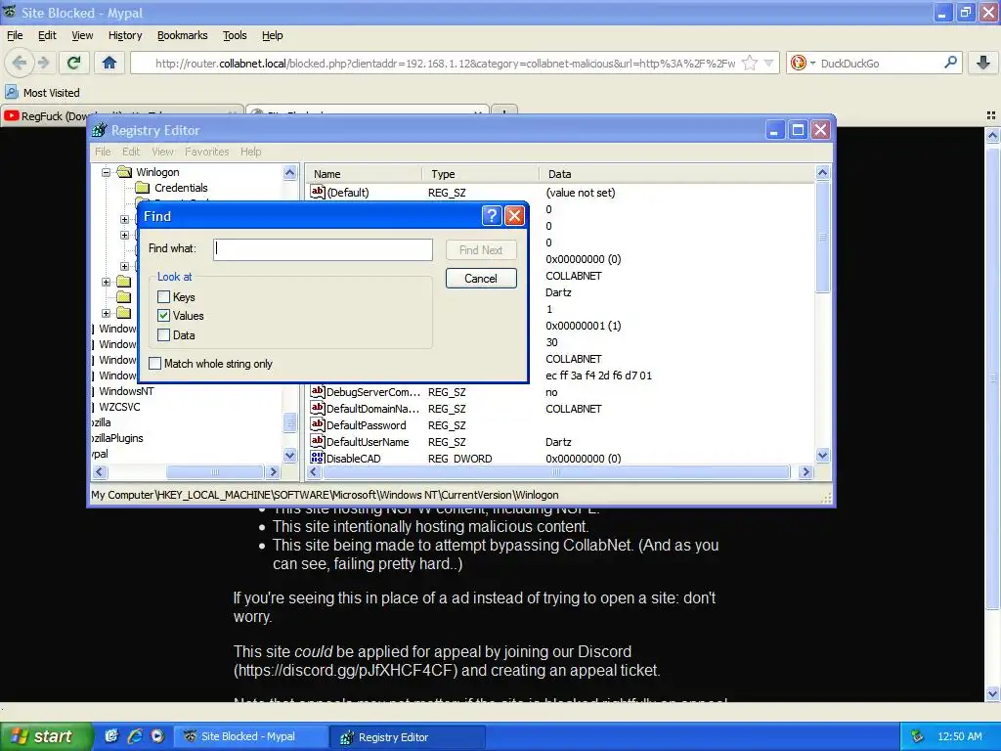Click the DebugServerCom string value icon
The image size is (1001, 751).
click(318, 391)
